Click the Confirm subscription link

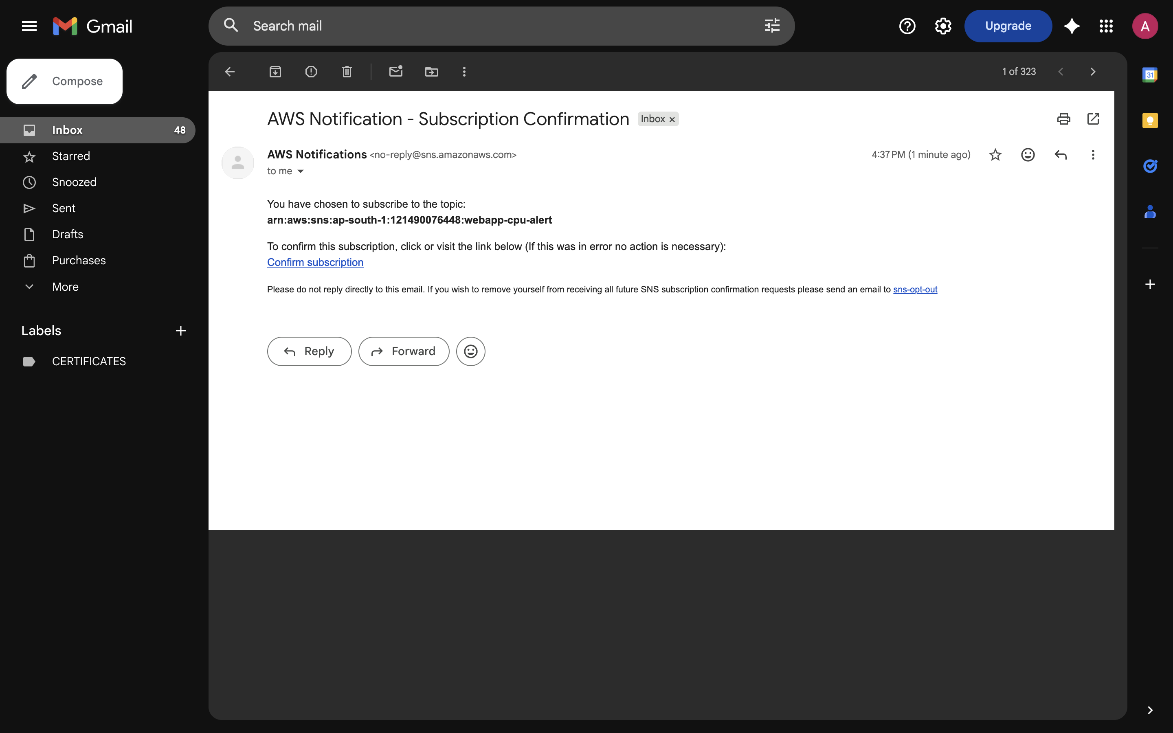(315, 262)
